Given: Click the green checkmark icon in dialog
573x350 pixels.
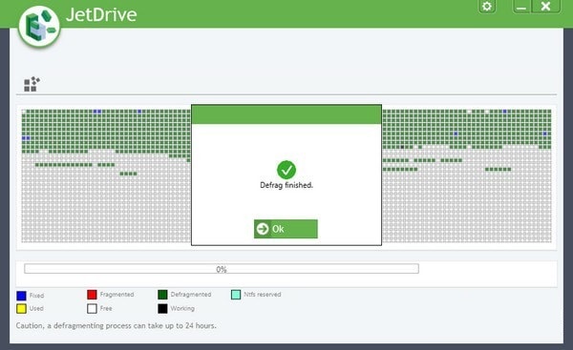Looking at the screenshot, I should click(x=286, y=170).
